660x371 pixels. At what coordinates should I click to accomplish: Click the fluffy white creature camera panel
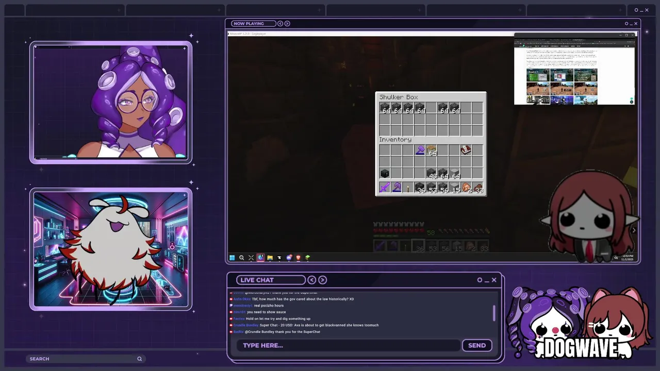pos(110,249)
